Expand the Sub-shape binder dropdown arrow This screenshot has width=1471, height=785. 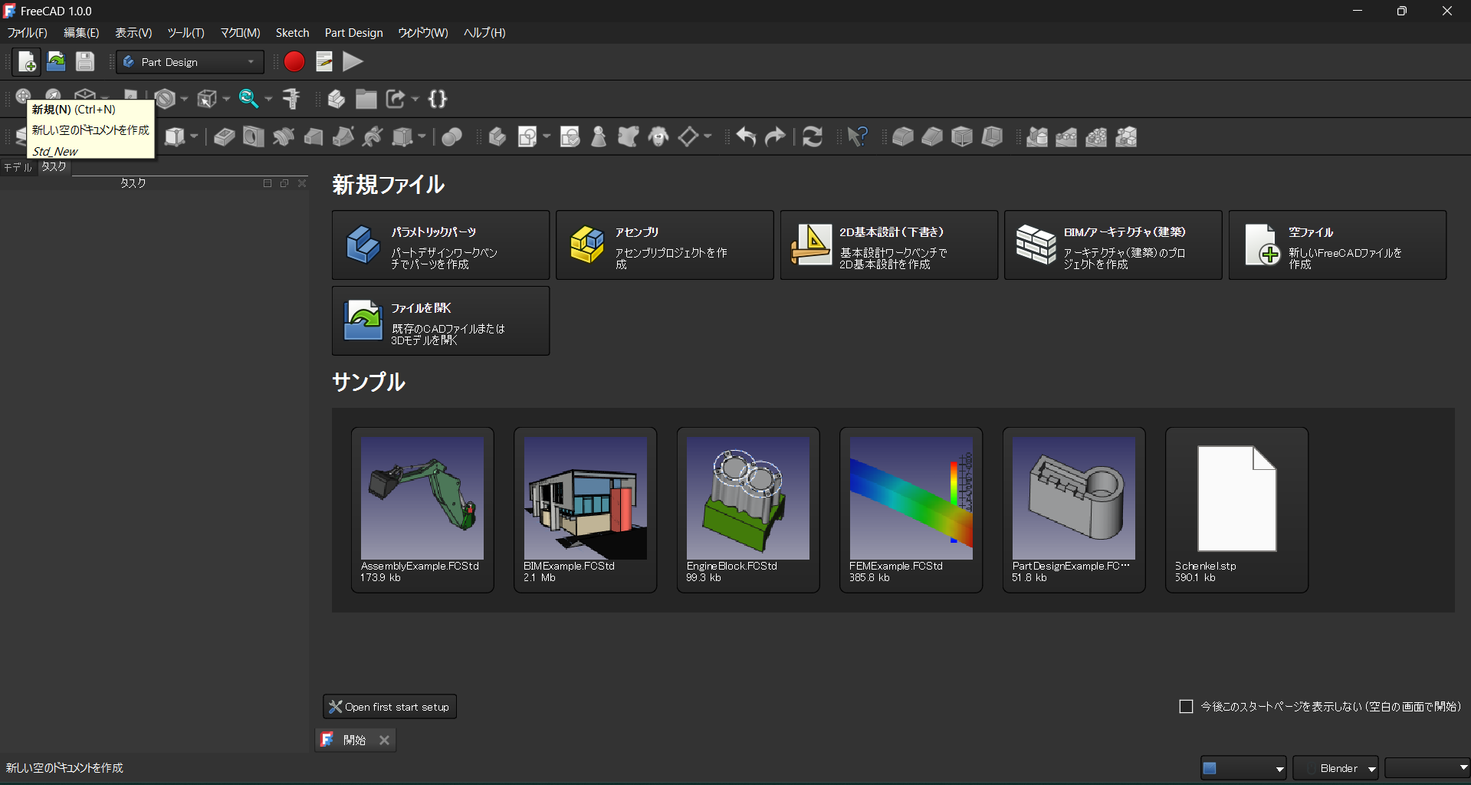coord(708,136)
